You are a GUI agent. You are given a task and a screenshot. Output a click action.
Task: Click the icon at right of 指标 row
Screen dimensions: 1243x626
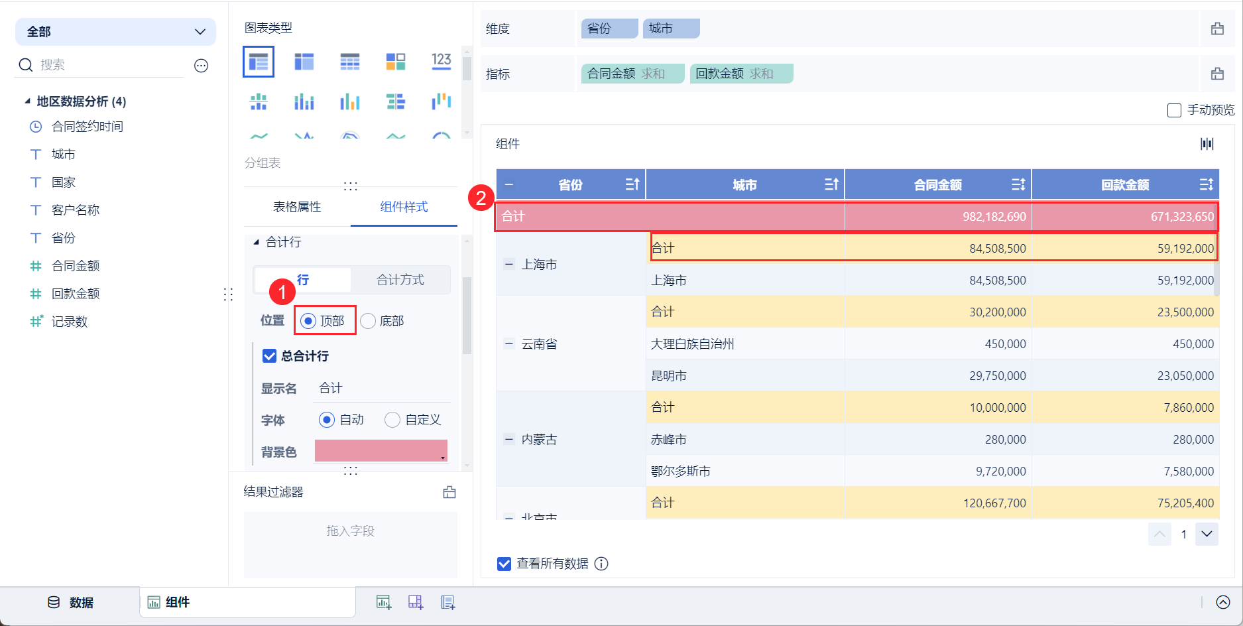tap(1218, 74)
